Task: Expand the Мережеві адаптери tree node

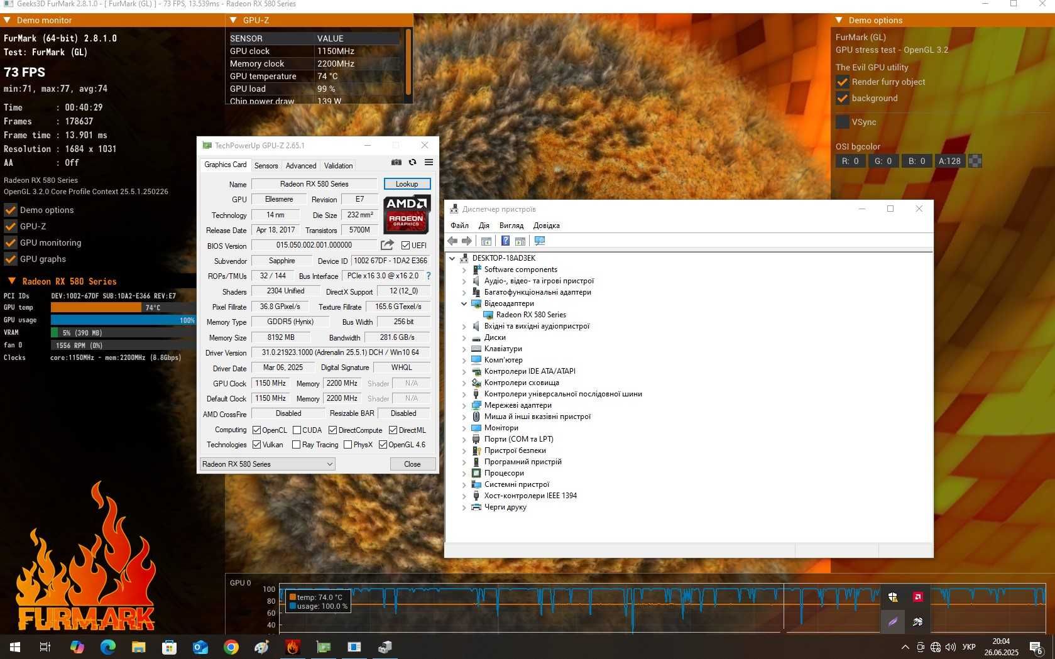Action: click(x=464, y=405)
